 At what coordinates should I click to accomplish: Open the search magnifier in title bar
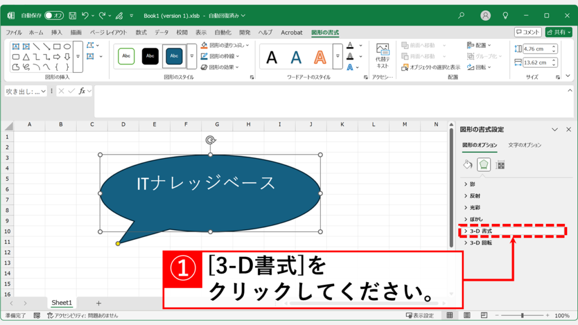(461, 15)
